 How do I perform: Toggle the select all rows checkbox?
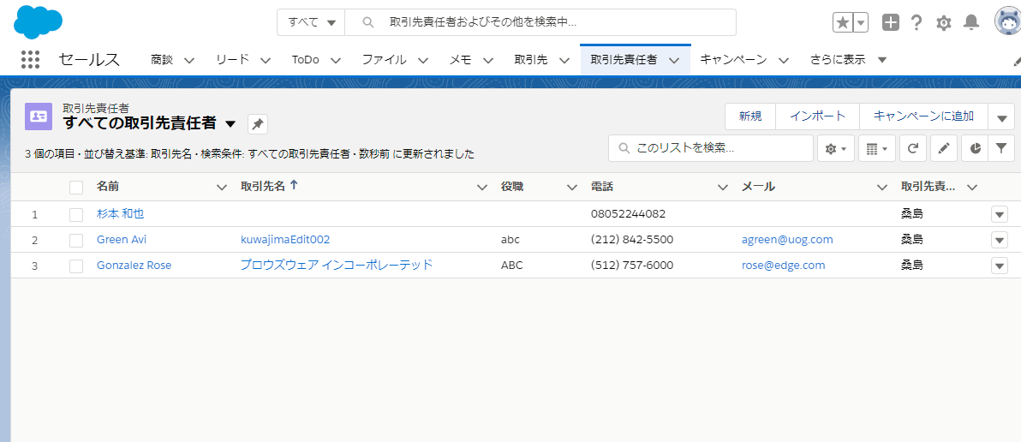76,188
